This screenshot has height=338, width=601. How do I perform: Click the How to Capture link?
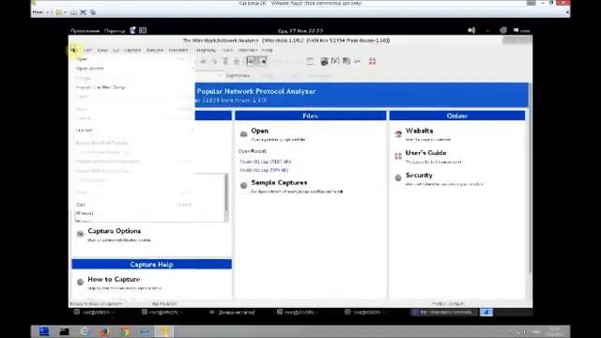[114, 280]
